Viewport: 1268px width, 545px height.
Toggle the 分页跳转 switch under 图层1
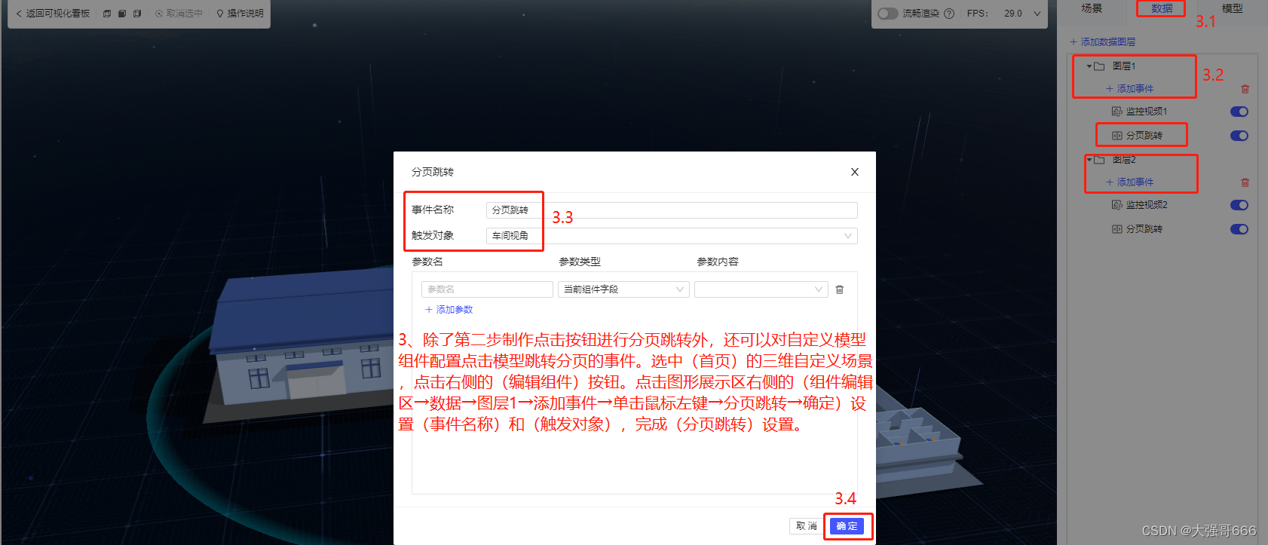[x=1239, y=136]
